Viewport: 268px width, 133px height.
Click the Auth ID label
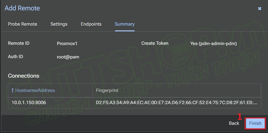point(15,56)
